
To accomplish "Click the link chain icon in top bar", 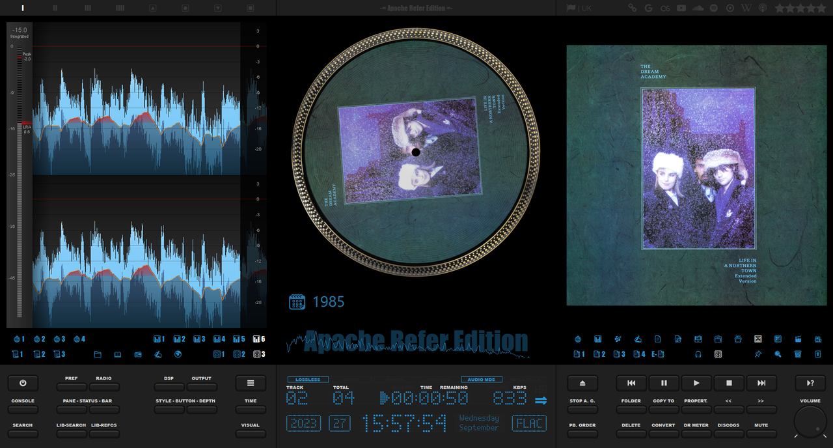I will point(632,8).
